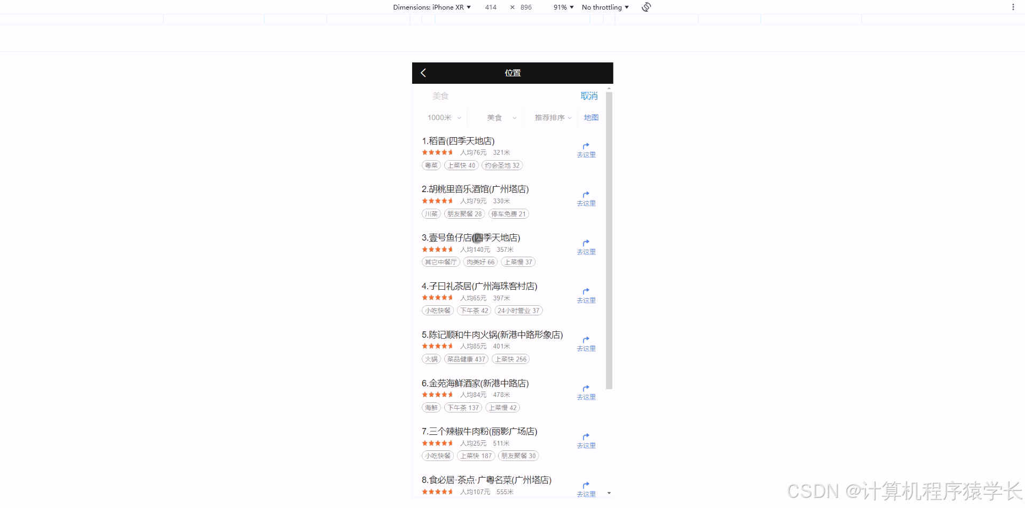Click the 下午茶 42 tag

tap(474, 311)
